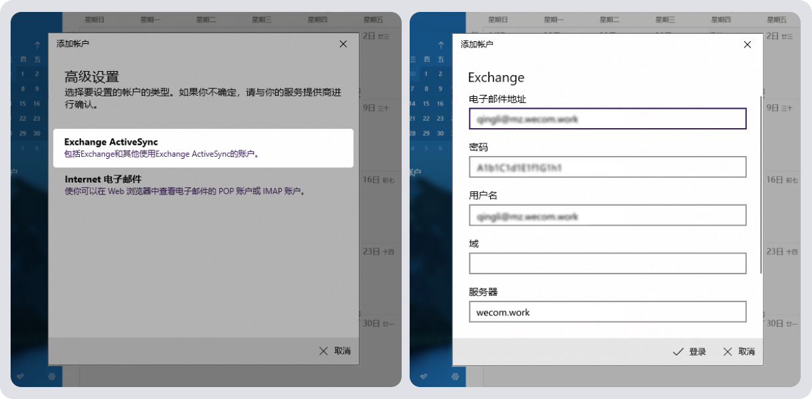The height and width of the screenshot is (399, 812).
Task: Cancel the Exchange setup with 取消
Action: (746, 352)
